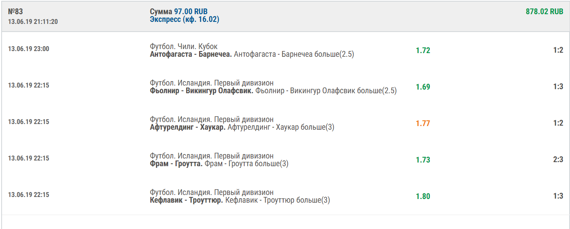Expand the Экспресс (кф. 16.02) bet header
This screenshot has height=229, width=570.
point(184,19)
